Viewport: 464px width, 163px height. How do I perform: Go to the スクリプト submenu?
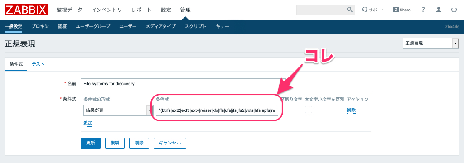(196, 26)
